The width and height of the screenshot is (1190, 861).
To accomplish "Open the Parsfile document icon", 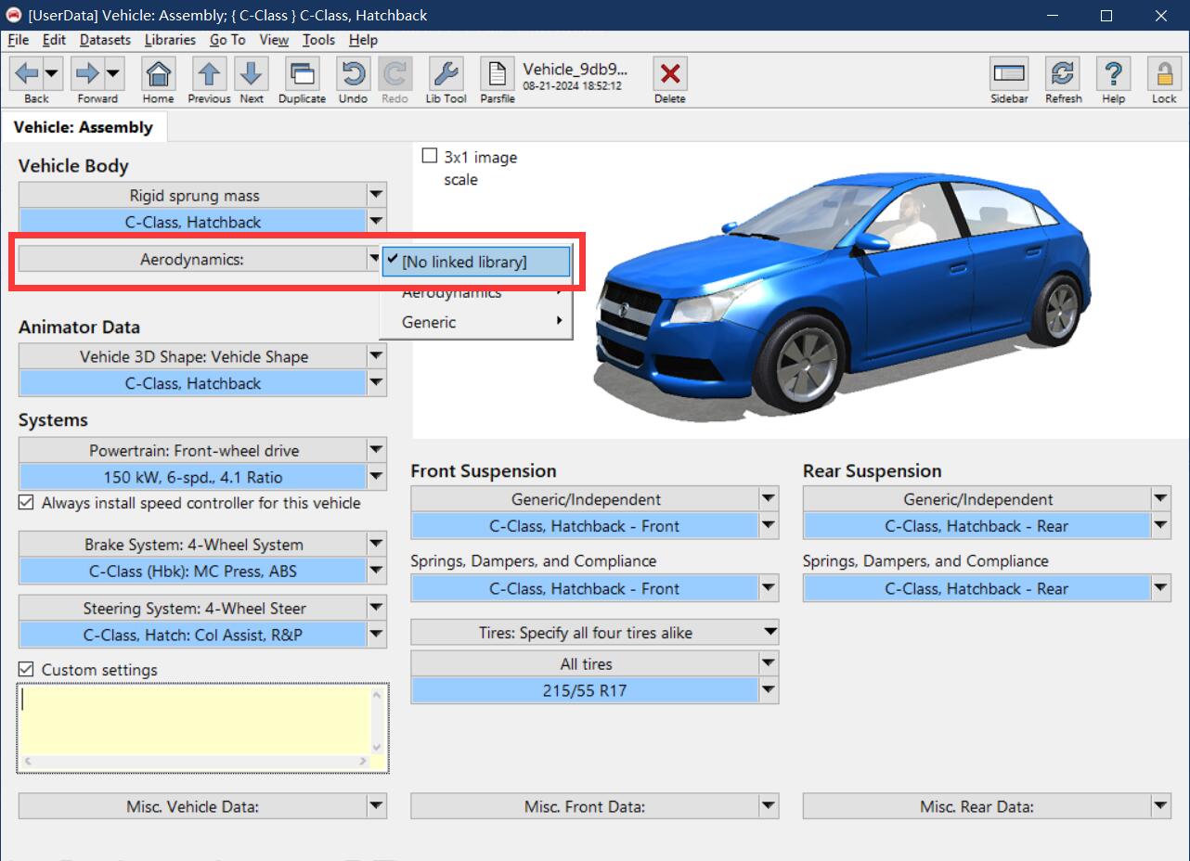I will pyautogui.click(x=498, y=73).
